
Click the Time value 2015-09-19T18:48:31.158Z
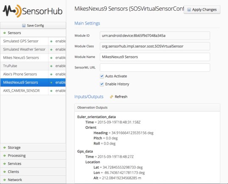[119, 122]
